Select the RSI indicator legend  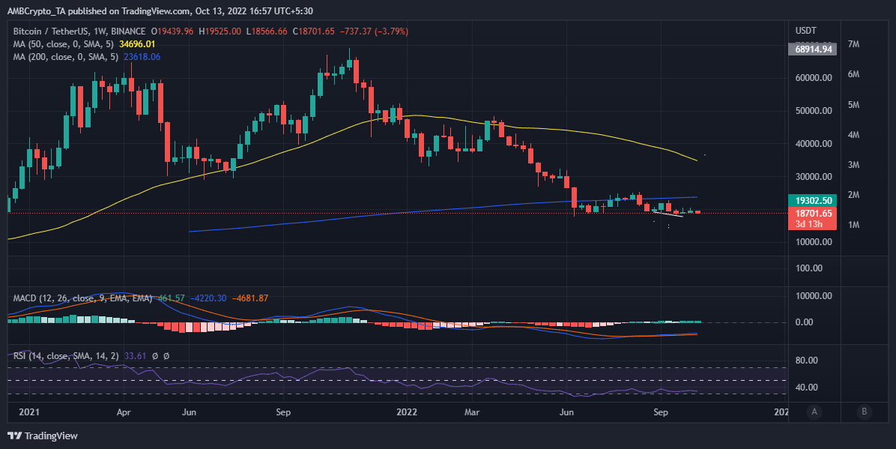64,356
